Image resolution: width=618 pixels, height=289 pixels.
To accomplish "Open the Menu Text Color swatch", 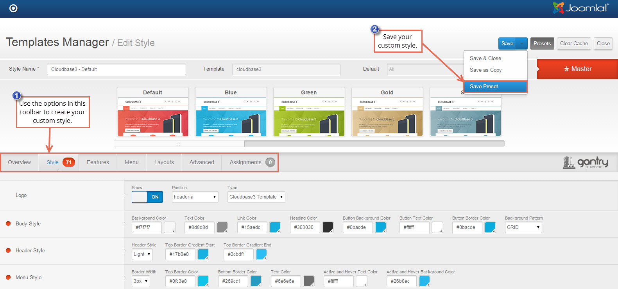I will (309, 281).
